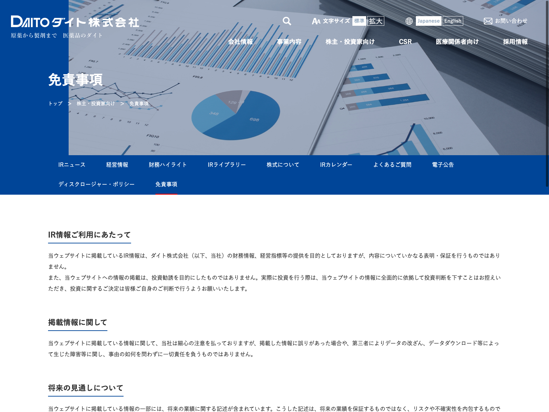Open お問い合わせ contact link
This screenshot has width=549, height=412.
pyautogui.click(x=511, y=21)
